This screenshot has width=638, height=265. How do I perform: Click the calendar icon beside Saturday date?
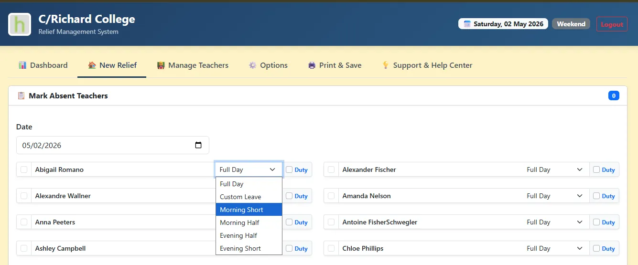pyautogui.click(x=467, y=24)
